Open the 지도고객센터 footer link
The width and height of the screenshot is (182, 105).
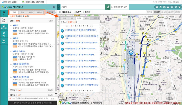pos(48,103)
